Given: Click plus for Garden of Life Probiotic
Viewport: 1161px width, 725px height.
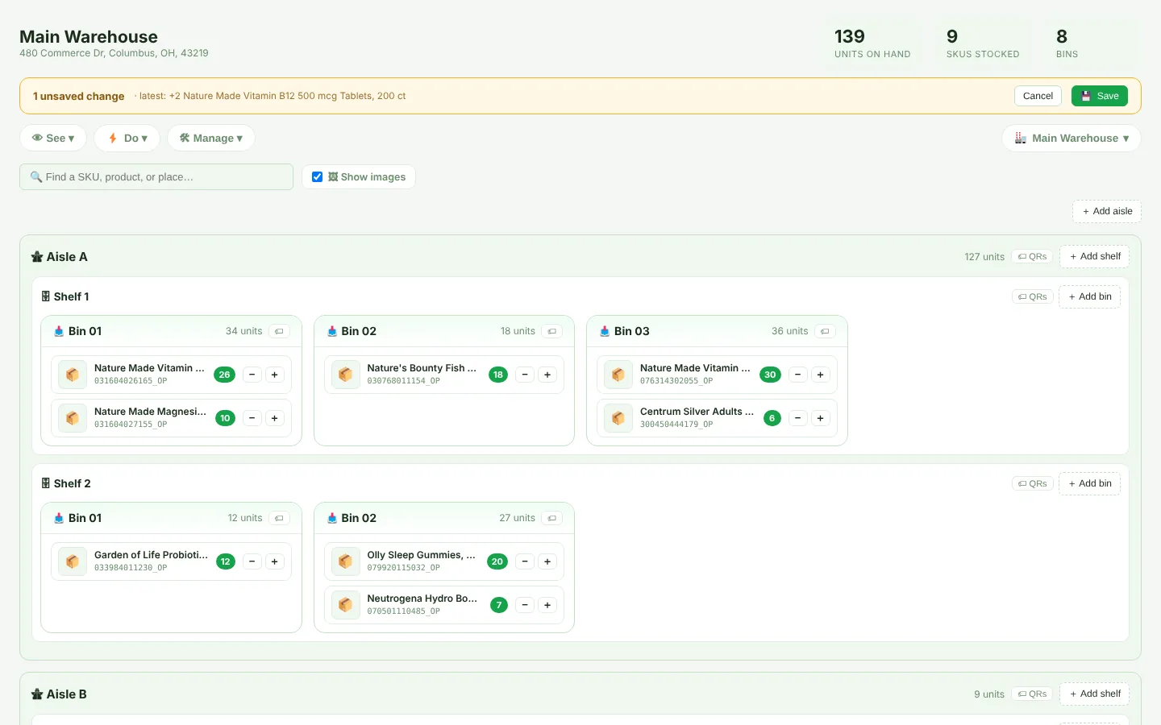Looking at the screenshot, I should click(275, 561).
